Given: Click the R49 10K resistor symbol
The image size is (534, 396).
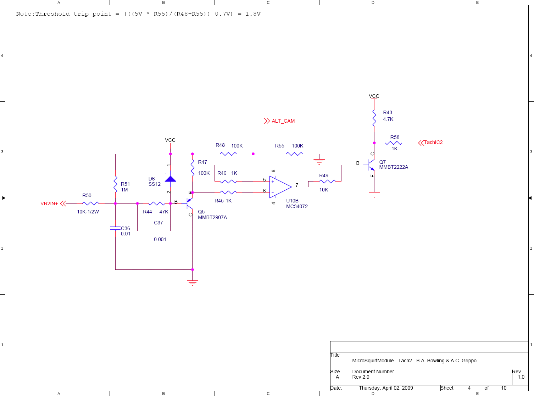Looking at the screenshot, I should pyautogui.click(x=327, y=182).
